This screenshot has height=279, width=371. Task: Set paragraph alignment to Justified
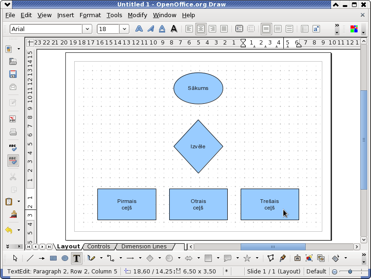pos(224,29)
